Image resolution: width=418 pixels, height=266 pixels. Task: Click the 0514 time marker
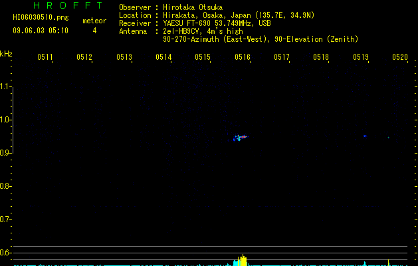coord(163,57)
